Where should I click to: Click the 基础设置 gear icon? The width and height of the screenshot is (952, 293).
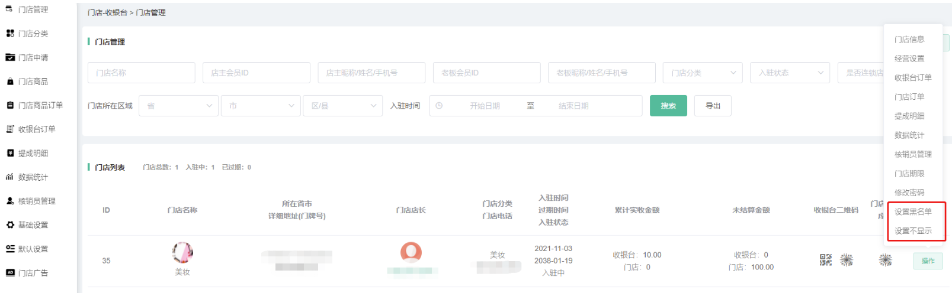click(x=10, y=225)
